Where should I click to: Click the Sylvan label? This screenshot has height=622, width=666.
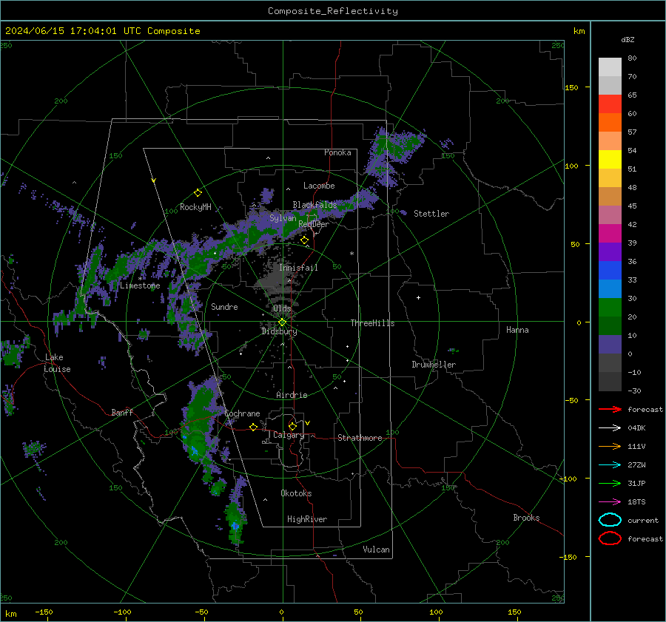(283, 218)
